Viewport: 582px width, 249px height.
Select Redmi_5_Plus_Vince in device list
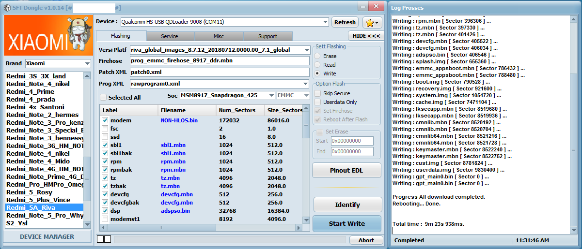click(44, 200)
